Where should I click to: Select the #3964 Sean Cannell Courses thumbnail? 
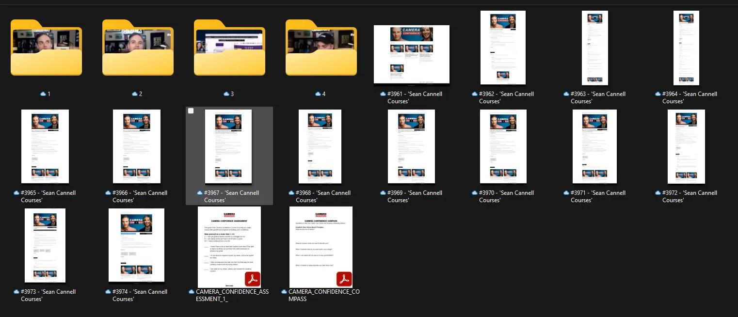(x=686, y=48)
